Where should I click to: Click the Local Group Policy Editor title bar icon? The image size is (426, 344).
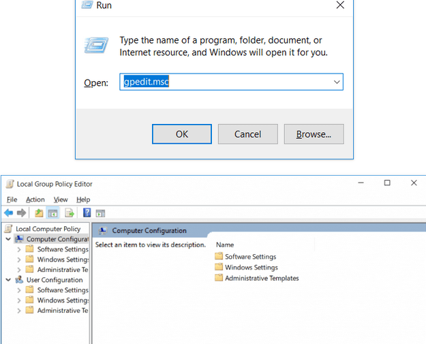coord(10,184)
